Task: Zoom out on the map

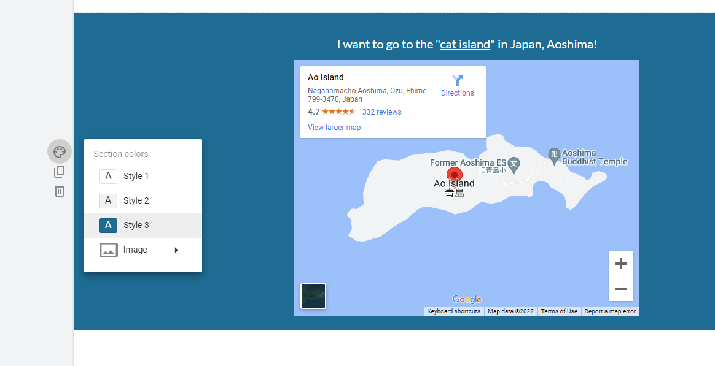Action: point(620,289)
